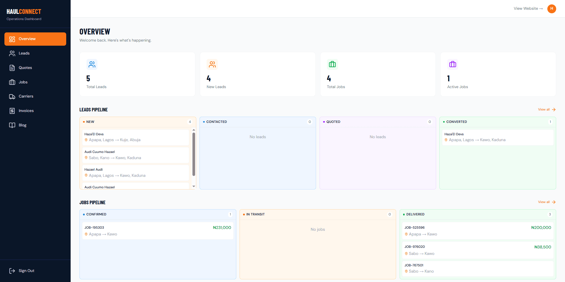Click the Sign Out button
This screenshot has width=565, height=282.
(35, 271)
